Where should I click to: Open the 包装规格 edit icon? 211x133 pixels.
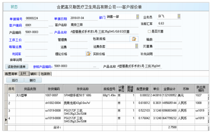pos(134,39)
